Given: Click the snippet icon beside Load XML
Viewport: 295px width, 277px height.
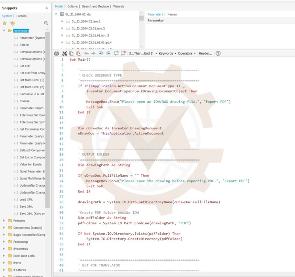Looking at the screenshot, I should pos(16,200).
